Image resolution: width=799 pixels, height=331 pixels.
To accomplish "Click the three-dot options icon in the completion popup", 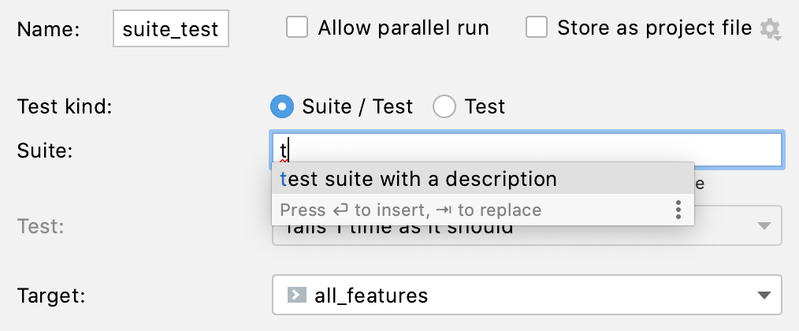I will [678, 210].
